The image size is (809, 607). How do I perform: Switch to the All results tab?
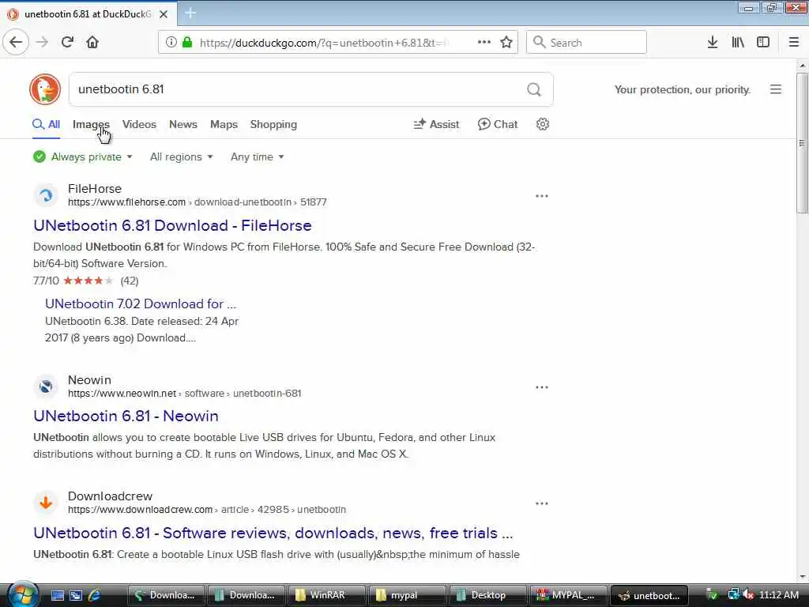coord(47,124)
